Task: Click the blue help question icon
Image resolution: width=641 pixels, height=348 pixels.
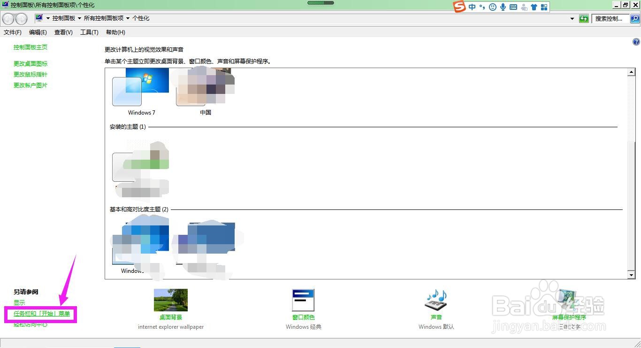Action: (x=636, y=42)
